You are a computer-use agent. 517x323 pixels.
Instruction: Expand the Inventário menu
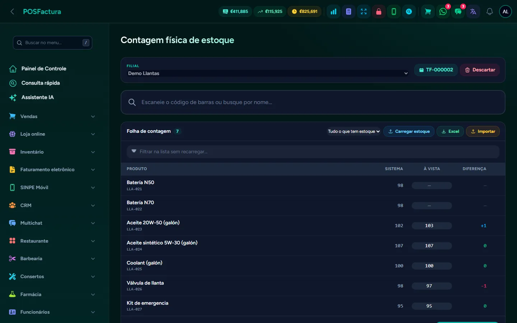click(x=52, y=152)
